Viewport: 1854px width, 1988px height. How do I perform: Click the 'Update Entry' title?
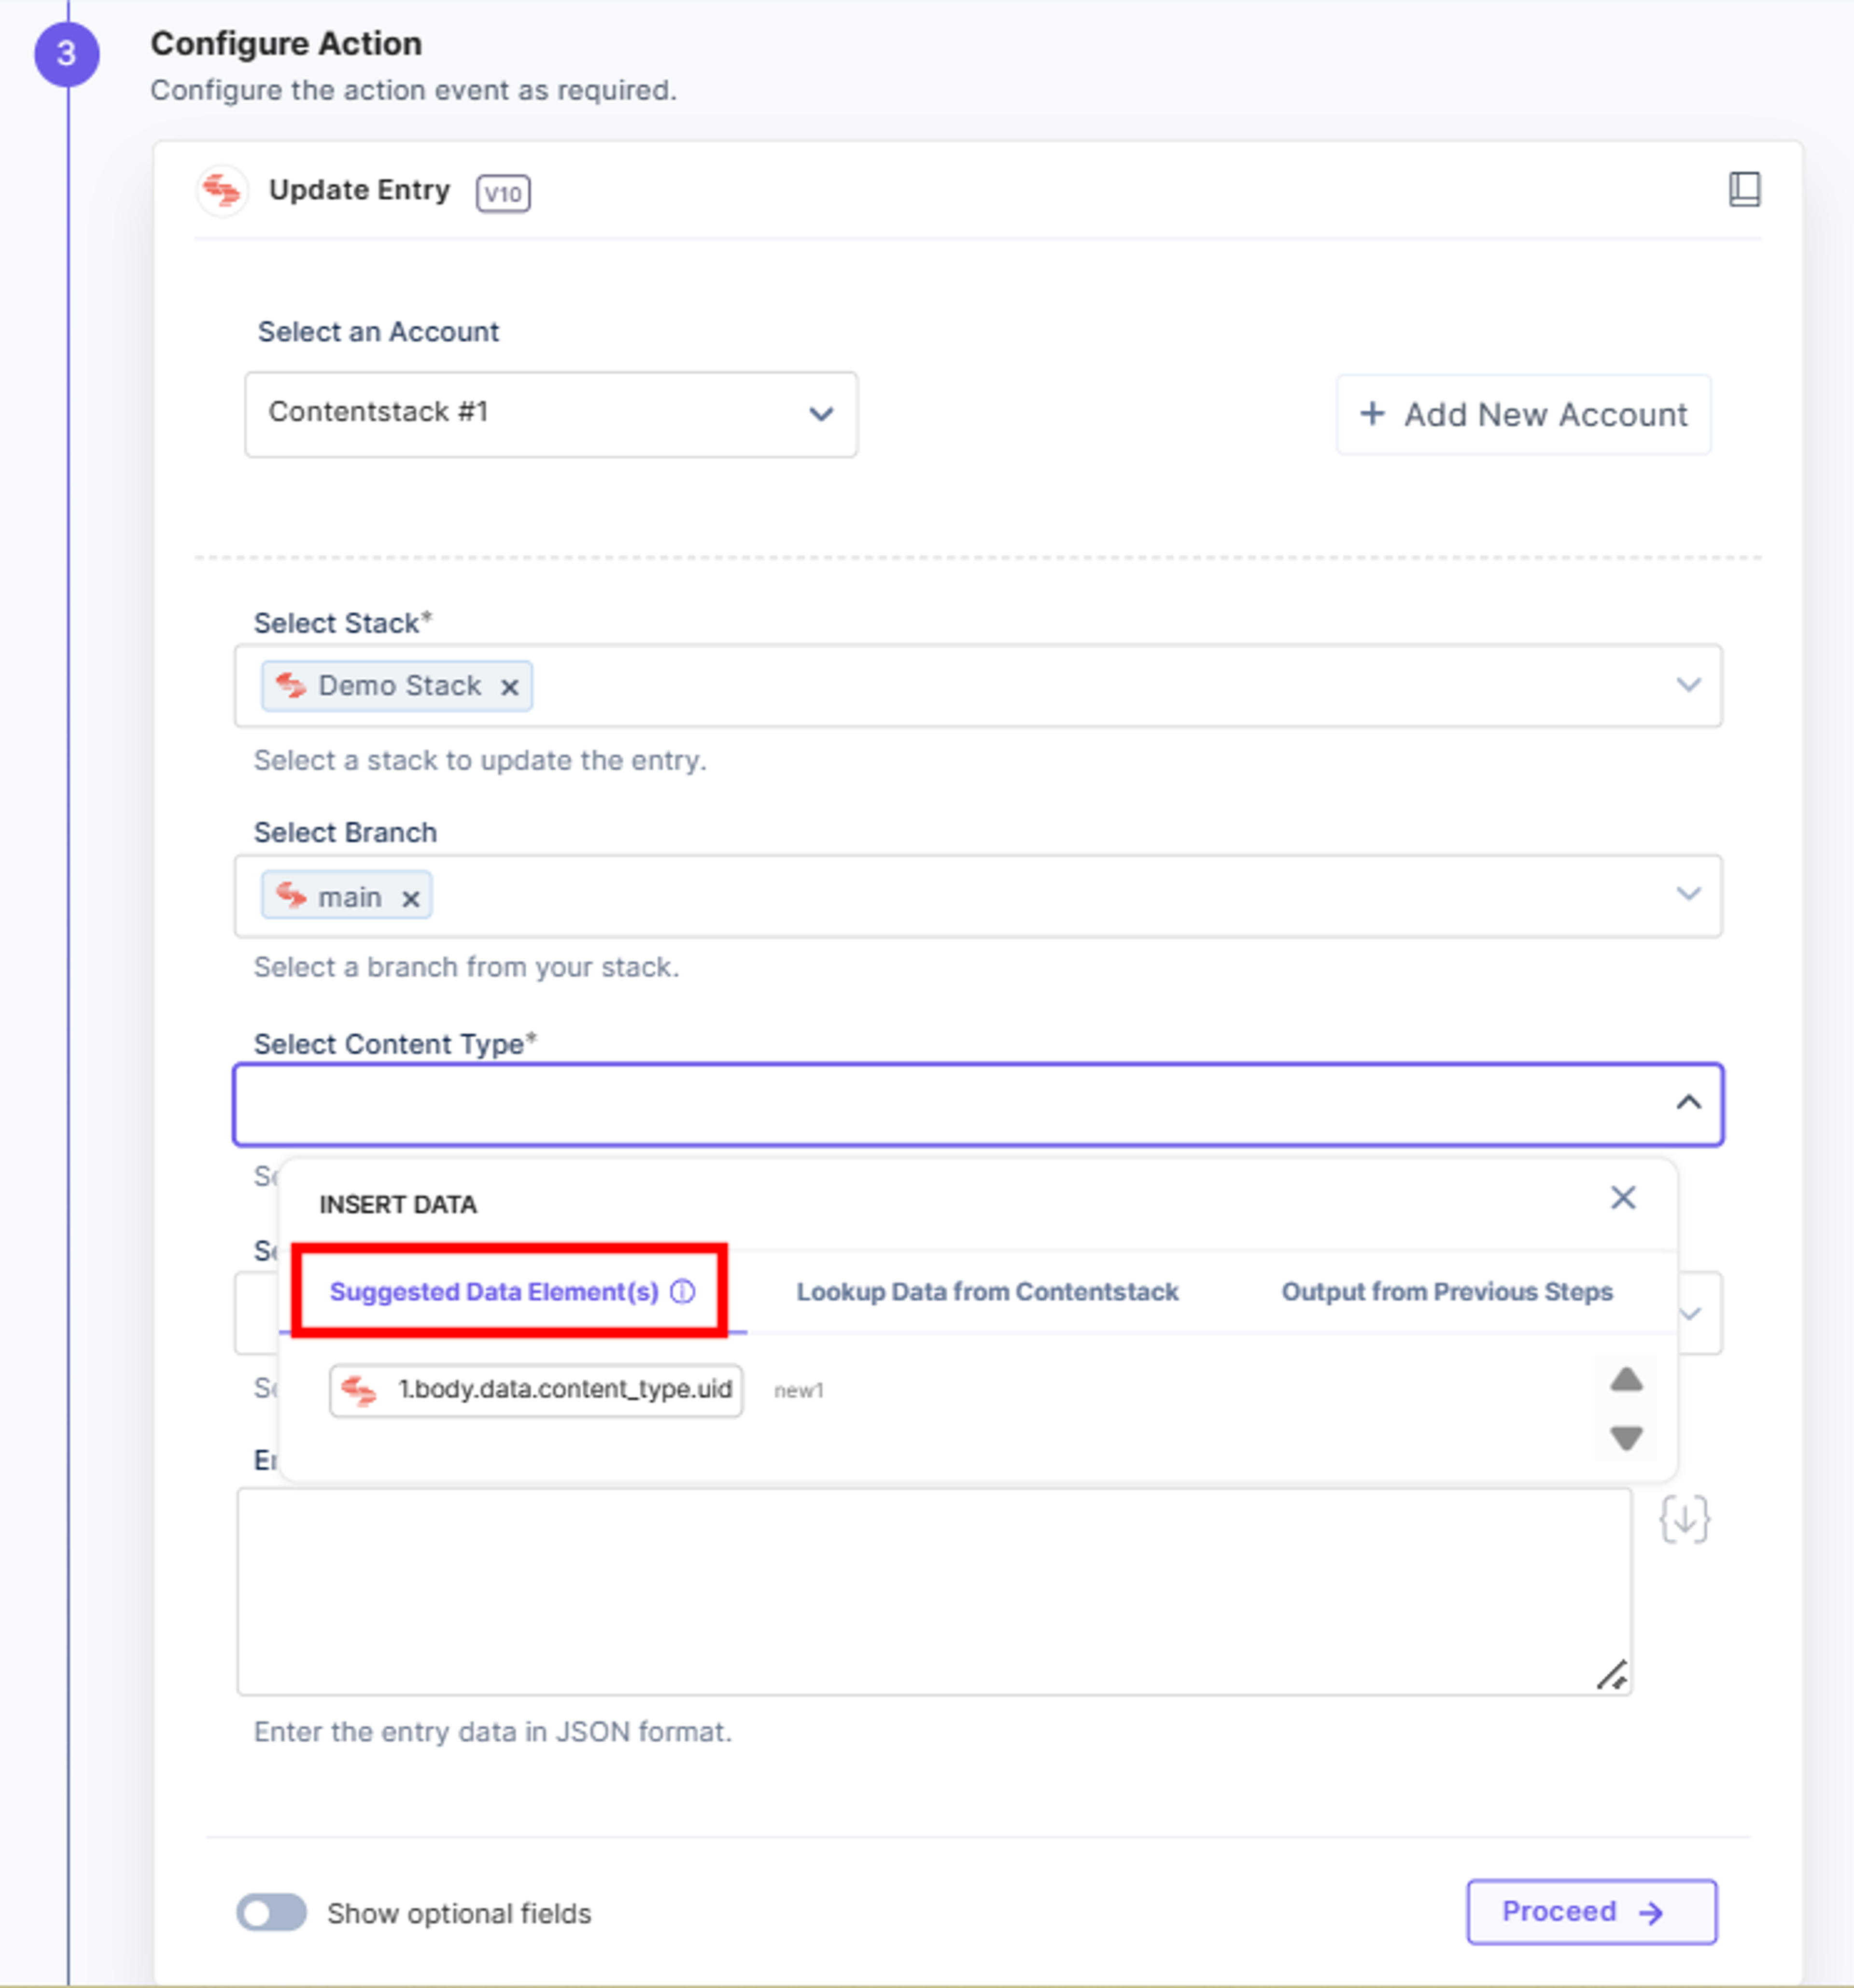pyautogui.click(x=359, y=190)
